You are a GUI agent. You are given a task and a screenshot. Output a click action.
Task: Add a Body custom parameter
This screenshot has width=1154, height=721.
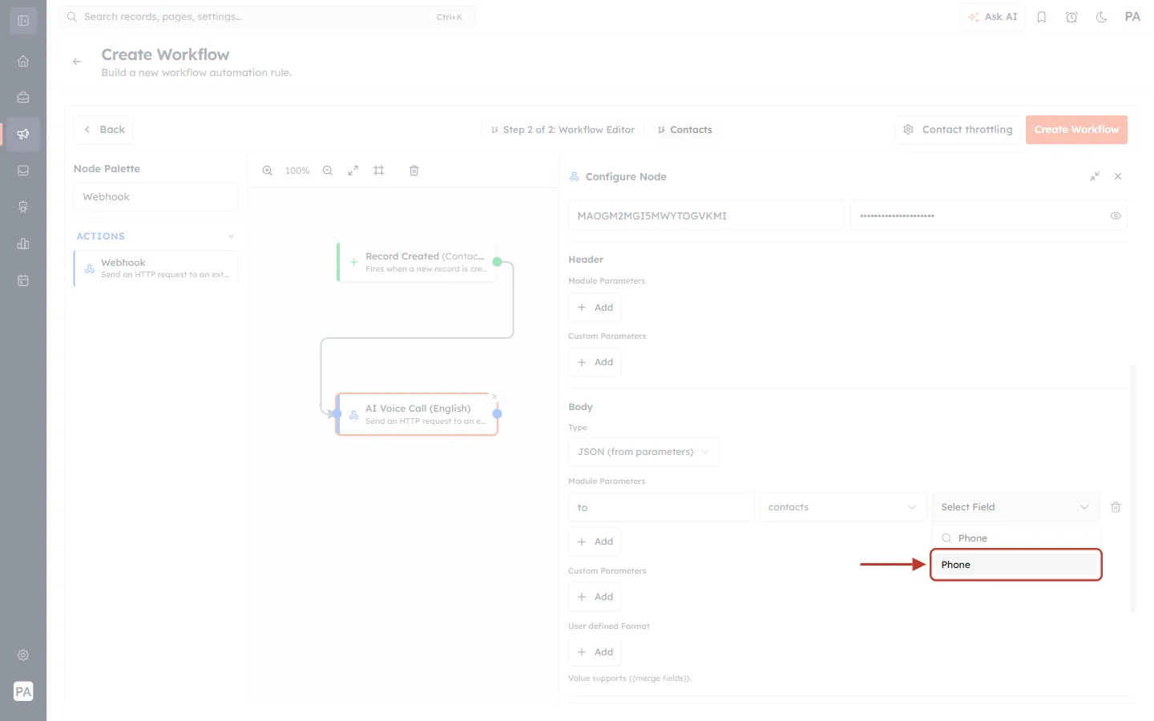pos(595,597)
